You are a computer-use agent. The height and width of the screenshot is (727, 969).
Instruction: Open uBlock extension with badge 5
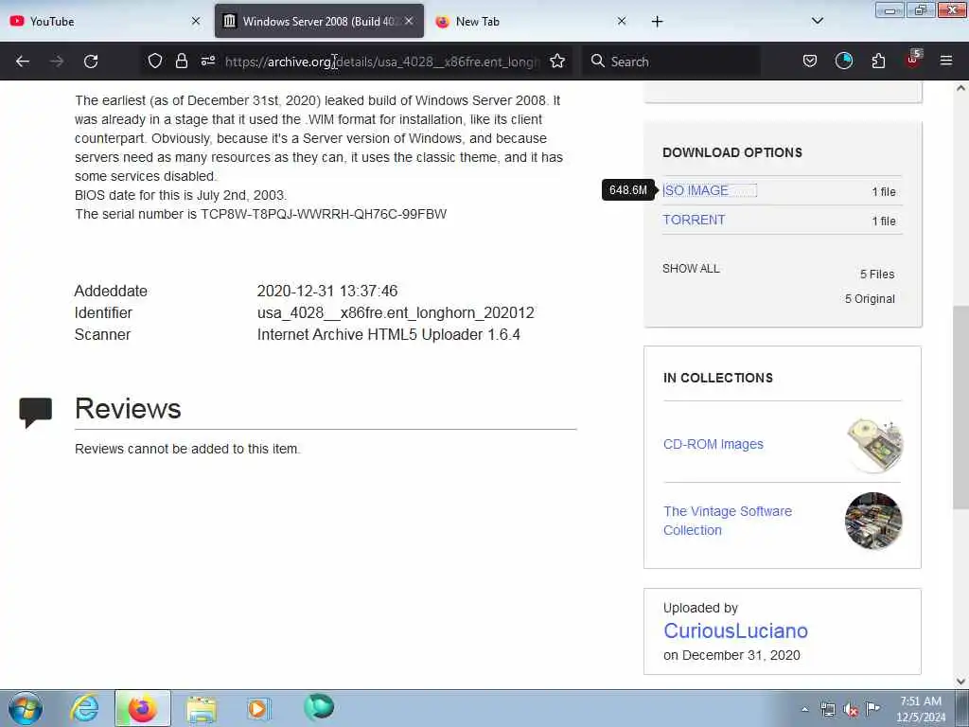pos(913,60)
